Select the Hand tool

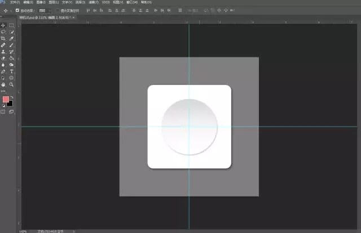pyautogui.click(x=3, y=84)
